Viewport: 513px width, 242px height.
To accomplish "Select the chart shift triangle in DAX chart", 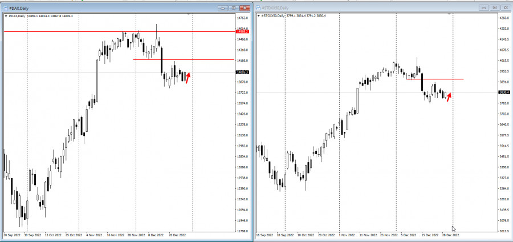I will [x=188, y=14].
